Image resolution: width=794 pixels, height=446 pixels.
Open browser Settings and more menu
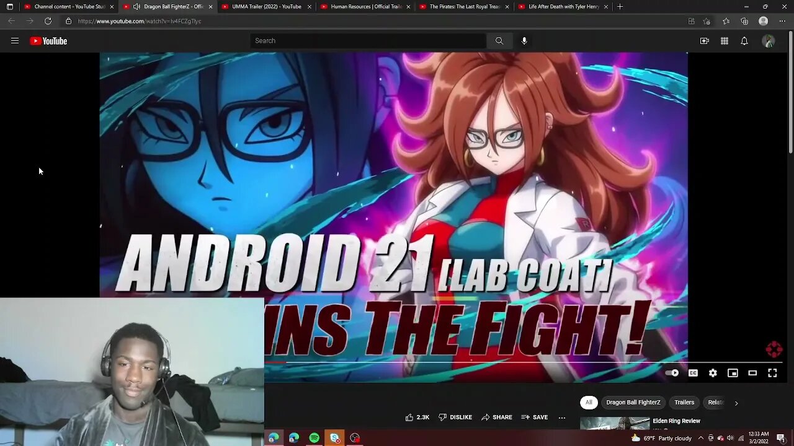click(782, 21)
